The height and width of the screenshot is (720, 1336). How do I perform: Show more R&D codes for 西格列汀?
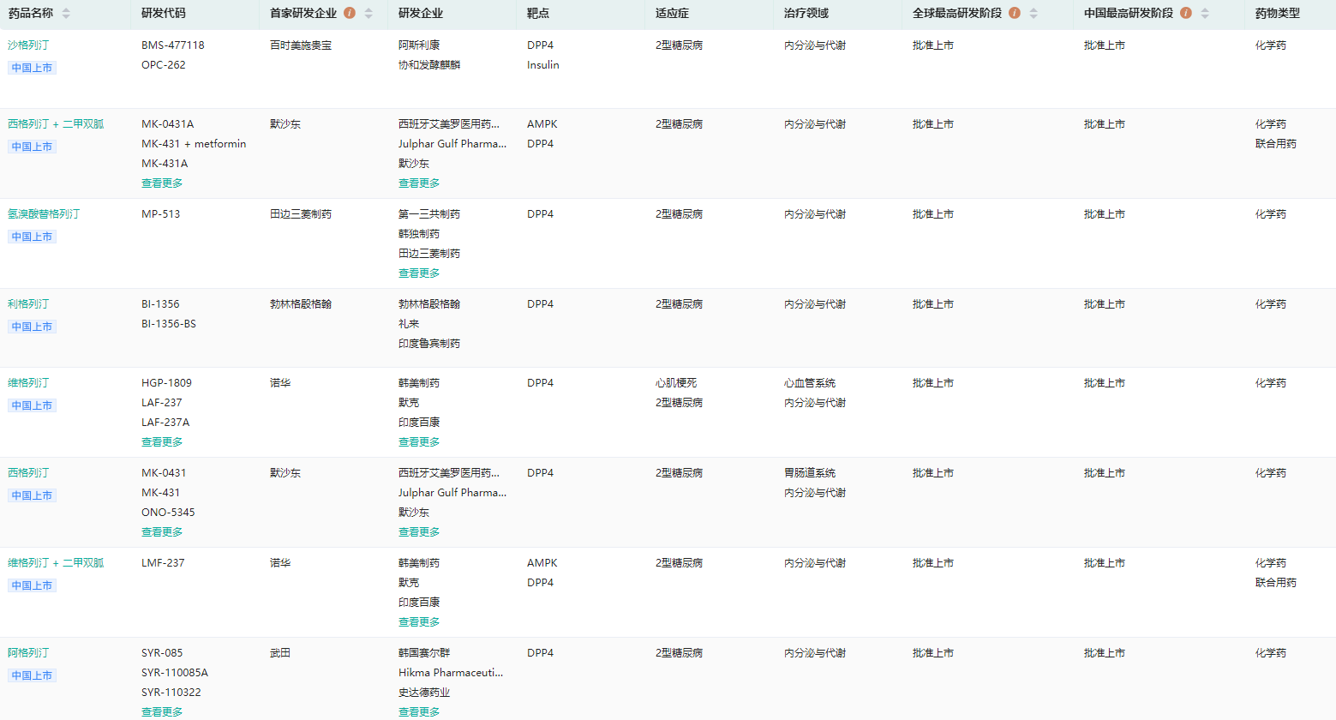click(x=162, y=532)
